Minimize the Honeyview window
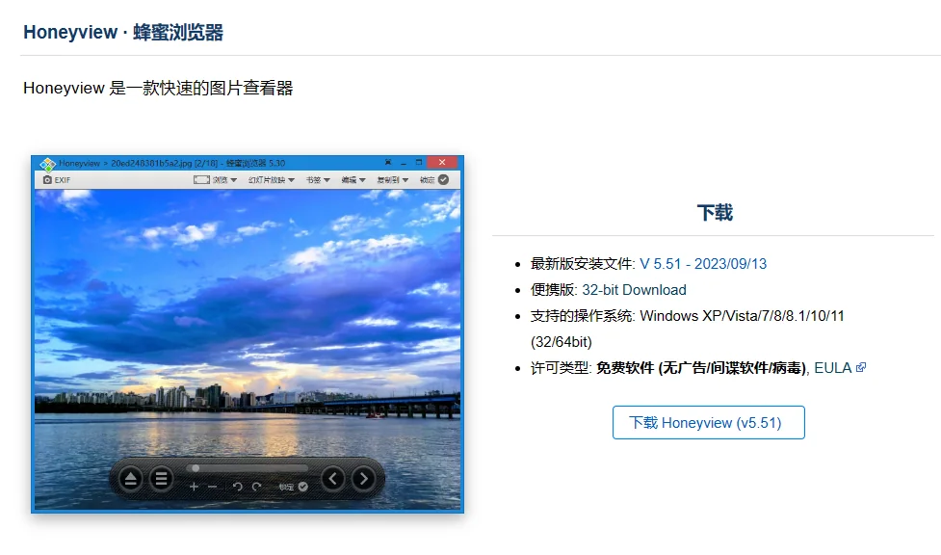Screen dimensions: 941x555 (404, 162)
